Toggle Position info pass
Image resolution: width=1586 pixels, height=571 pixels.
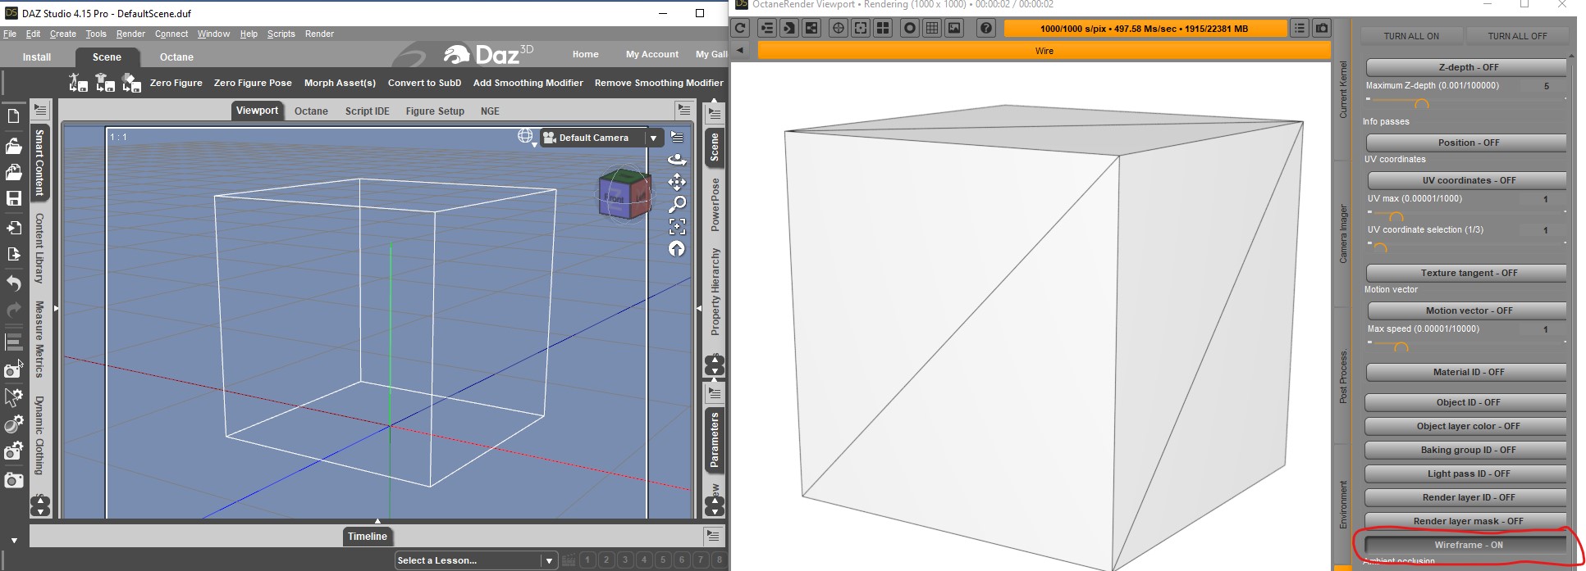click(1468, 143)
